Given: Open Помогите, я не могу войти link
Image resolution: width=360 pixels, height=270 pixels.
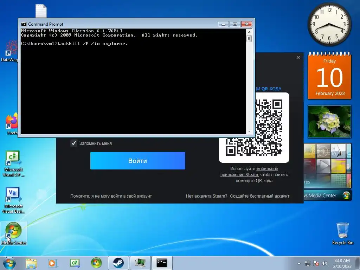Looking at the screenshot, I should coord(111,196).
